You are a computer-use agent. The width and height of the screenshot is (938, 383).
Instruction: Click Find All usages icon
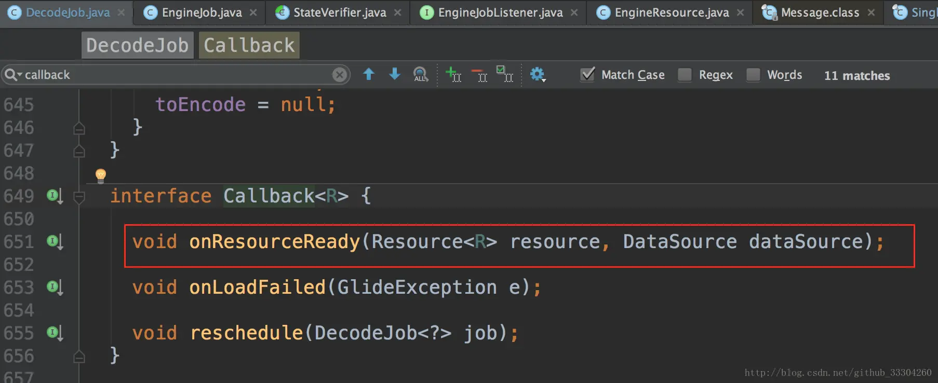click(421, 75)
